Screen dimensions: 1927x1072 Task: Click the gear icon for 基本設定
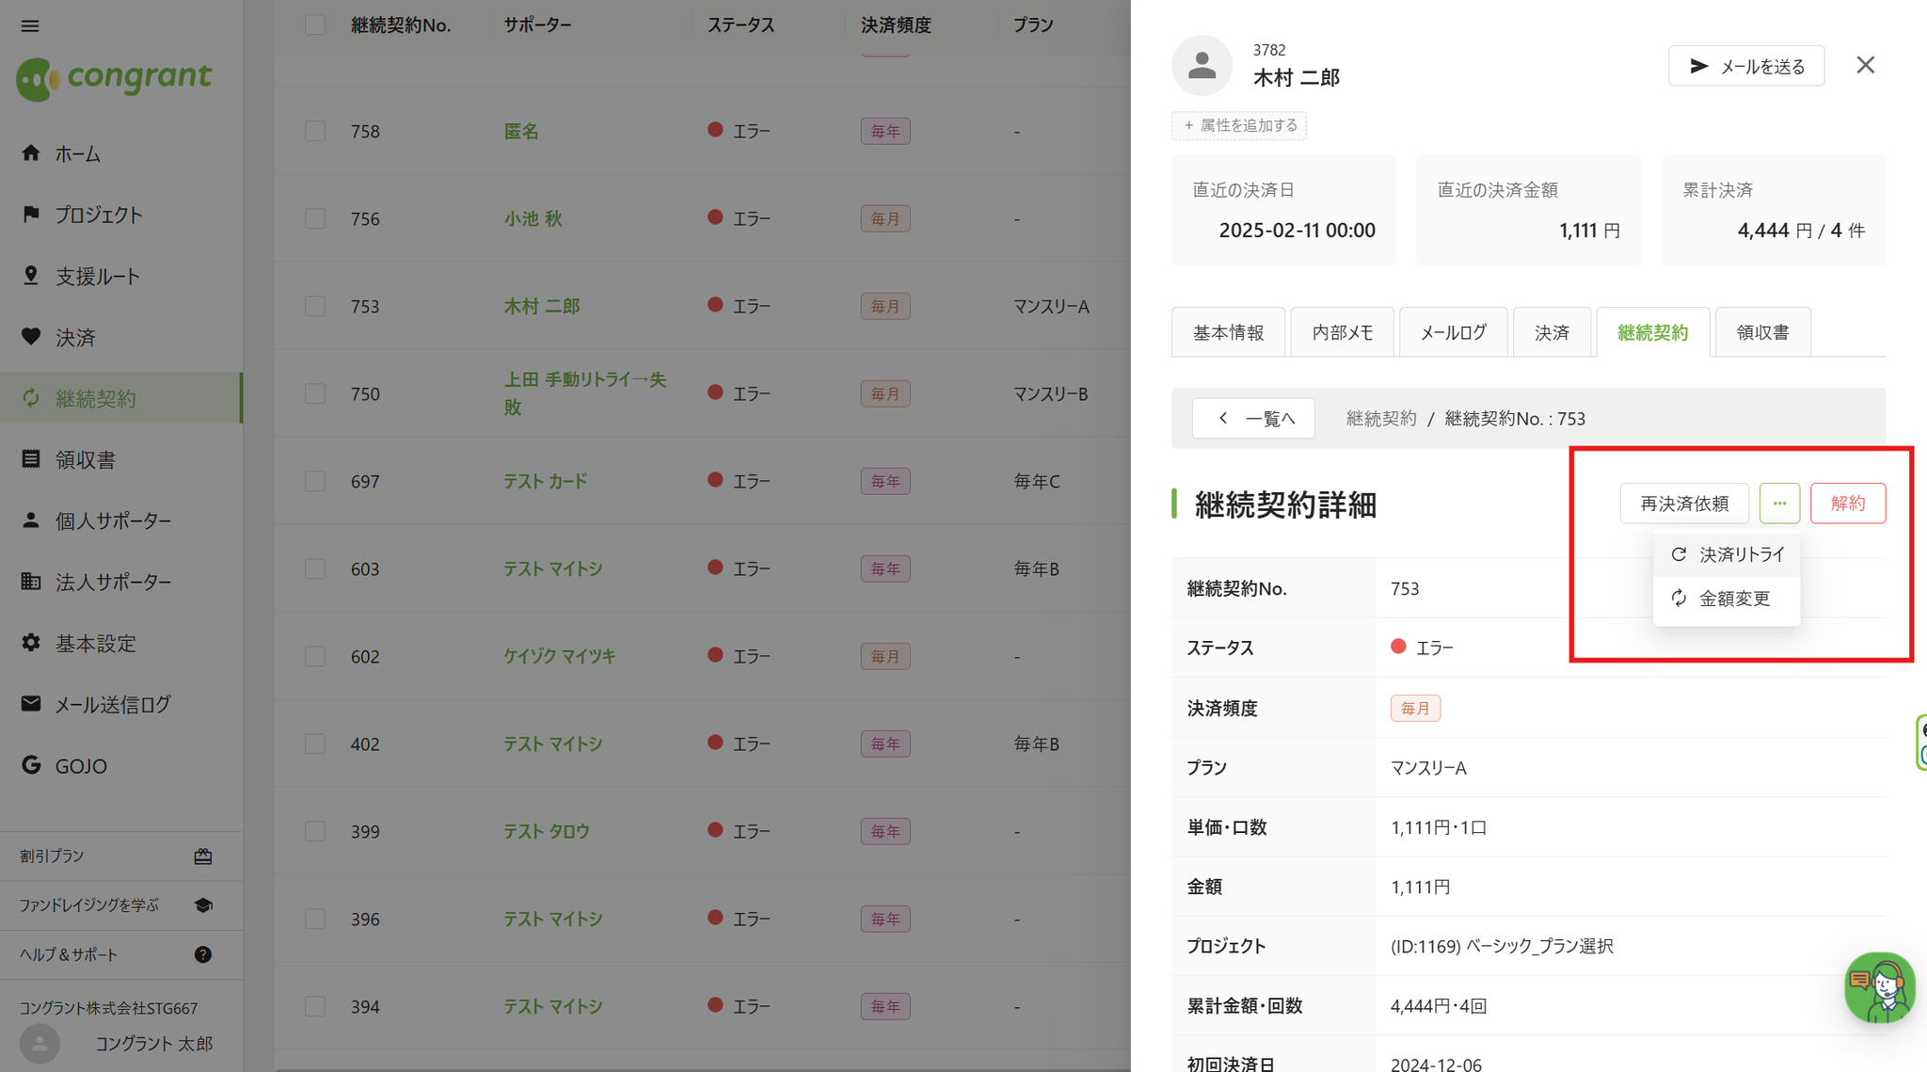click(x=31, y=642)
